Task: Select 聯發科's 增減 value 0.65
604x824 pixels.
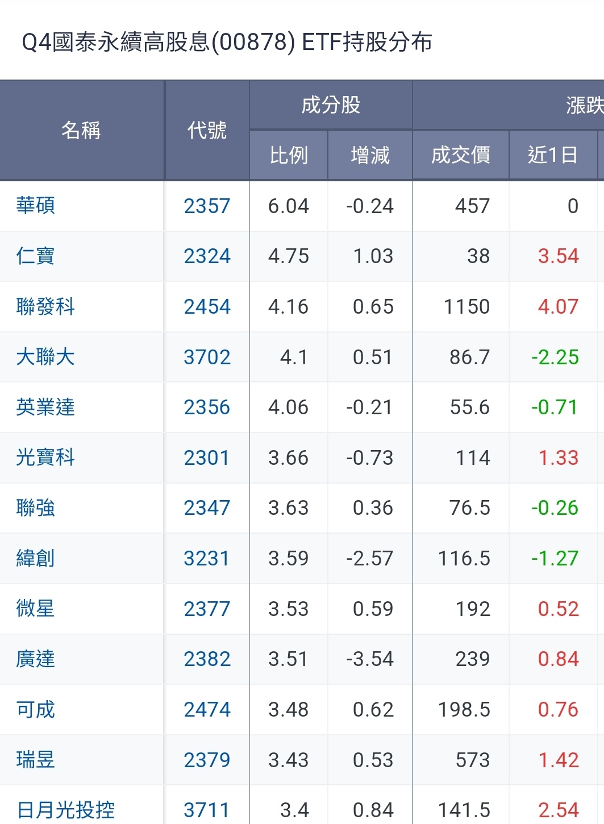Action: pos(373,307)
